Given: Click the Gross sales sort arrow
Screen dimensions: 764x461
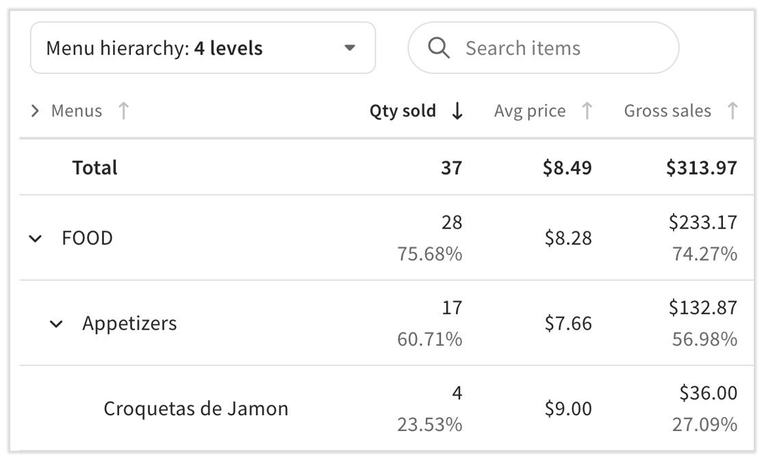Looking at the screenshot, I should click(x=732, y=111).
